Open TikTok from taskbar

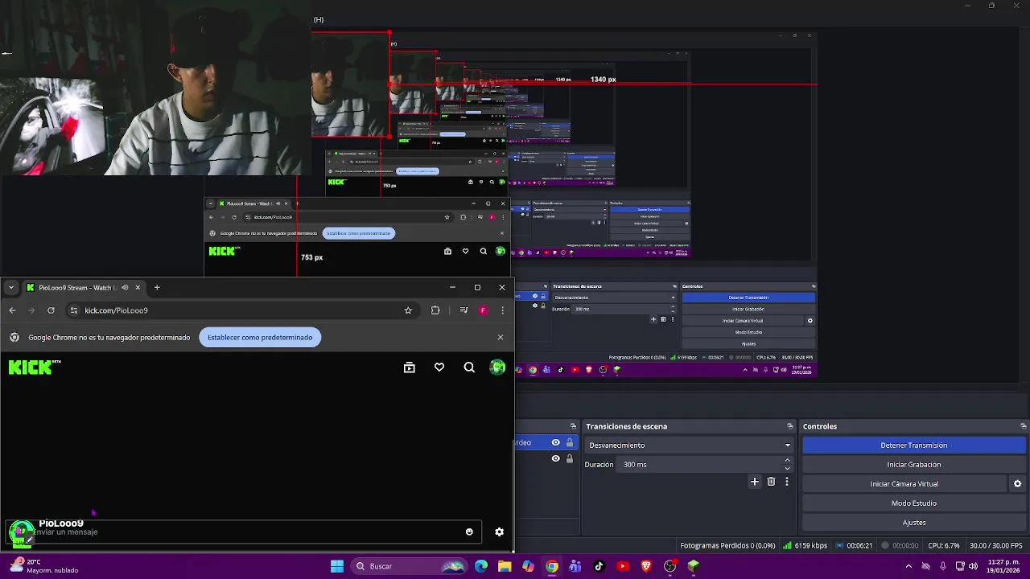coord(599,566)
